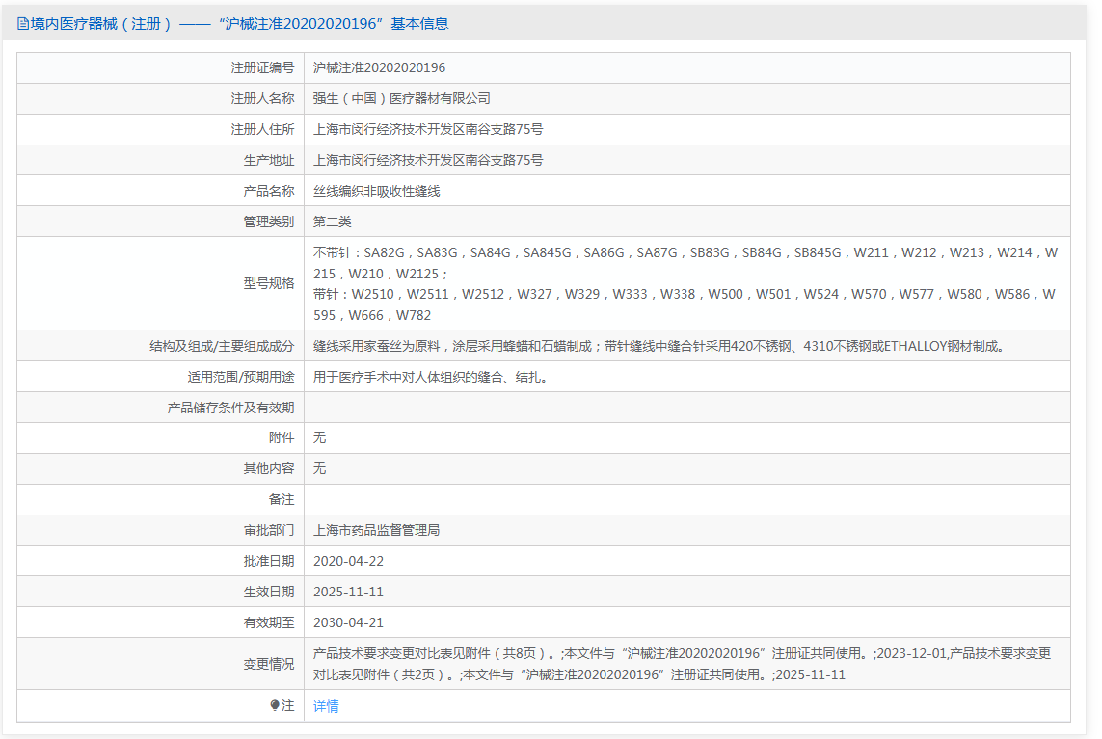
Task: Select the 注册人住所 address value
Action: [428, 129]
